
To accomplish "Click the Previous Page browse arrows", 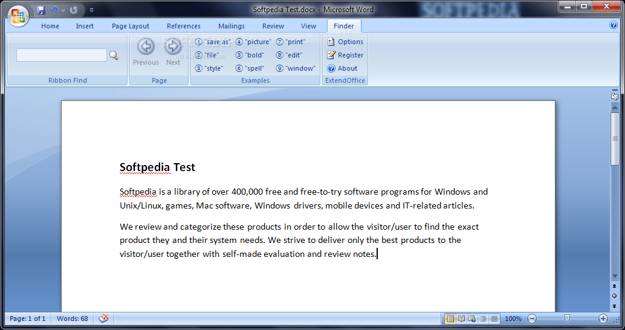I will point(615,286).
